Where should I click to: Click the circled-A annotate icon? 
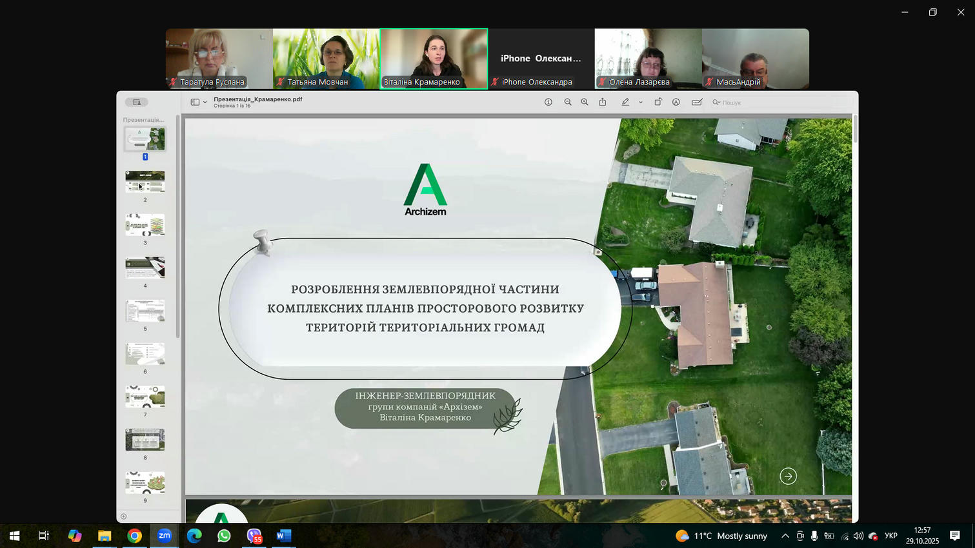[x=676, y=103]
